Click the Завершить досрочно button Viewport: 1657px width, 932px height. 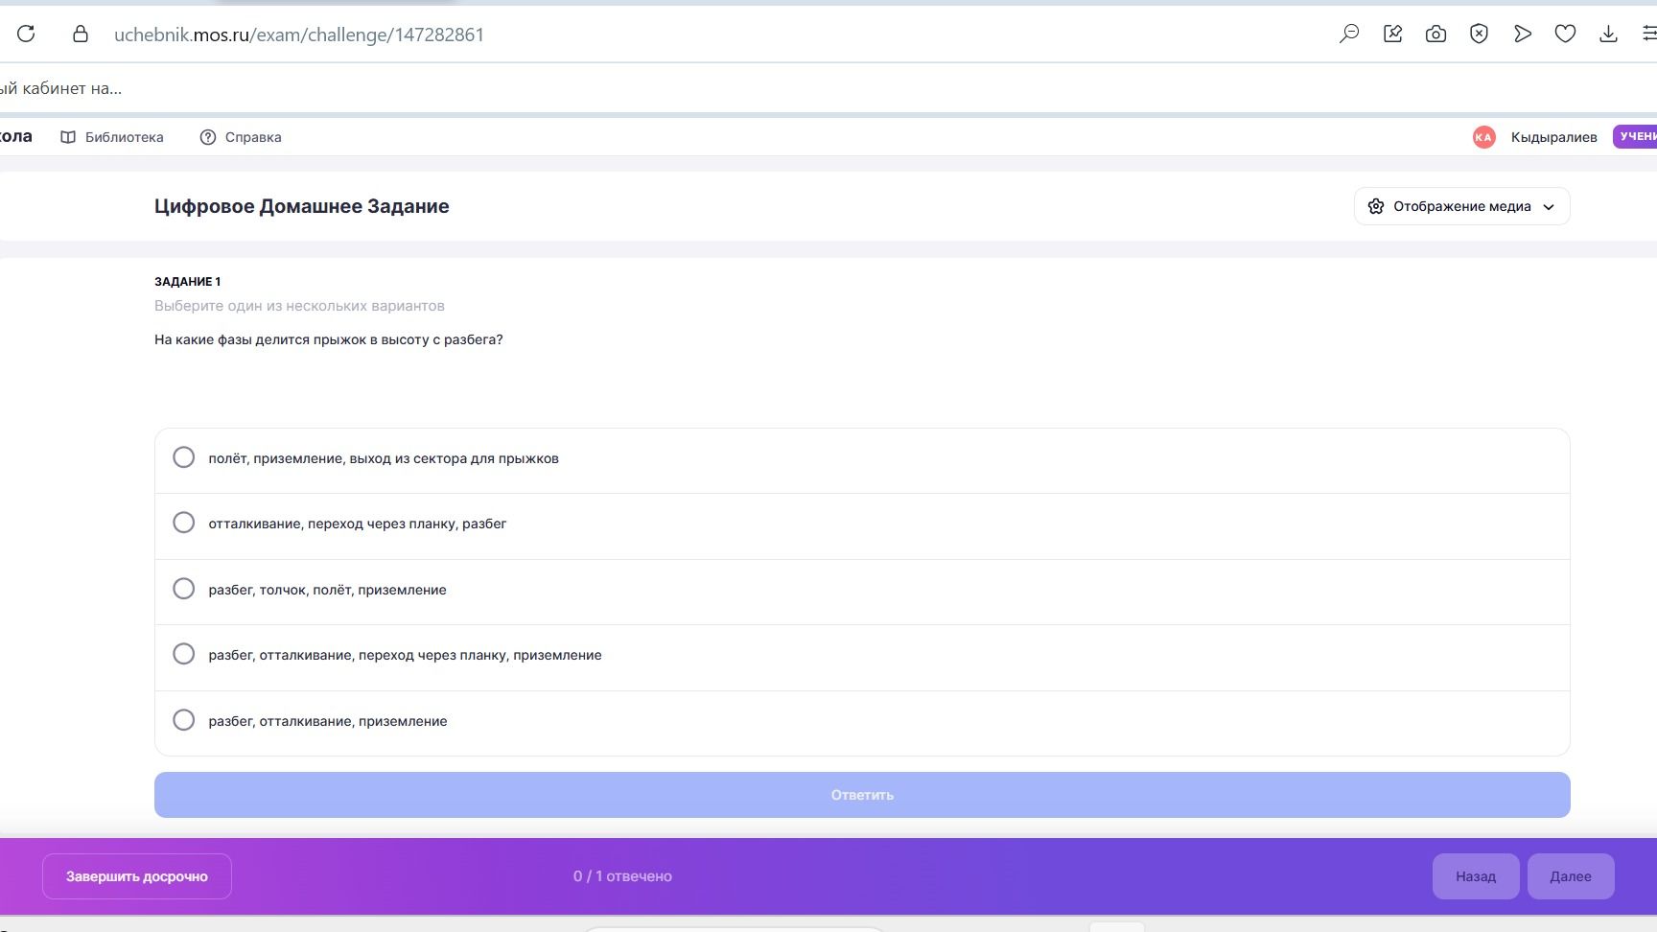(137, 876)
